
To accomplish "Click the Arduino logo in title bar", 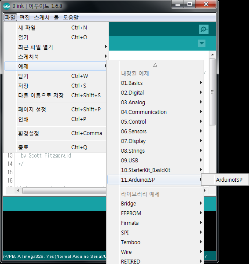I will click(x=7, y=6).
